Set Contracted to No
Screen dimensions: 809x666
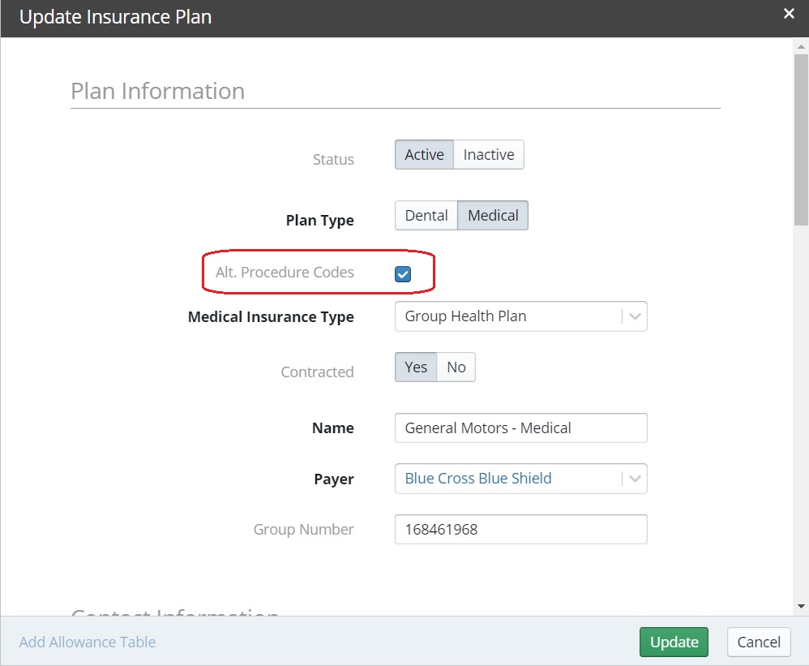tap(456, 367)
